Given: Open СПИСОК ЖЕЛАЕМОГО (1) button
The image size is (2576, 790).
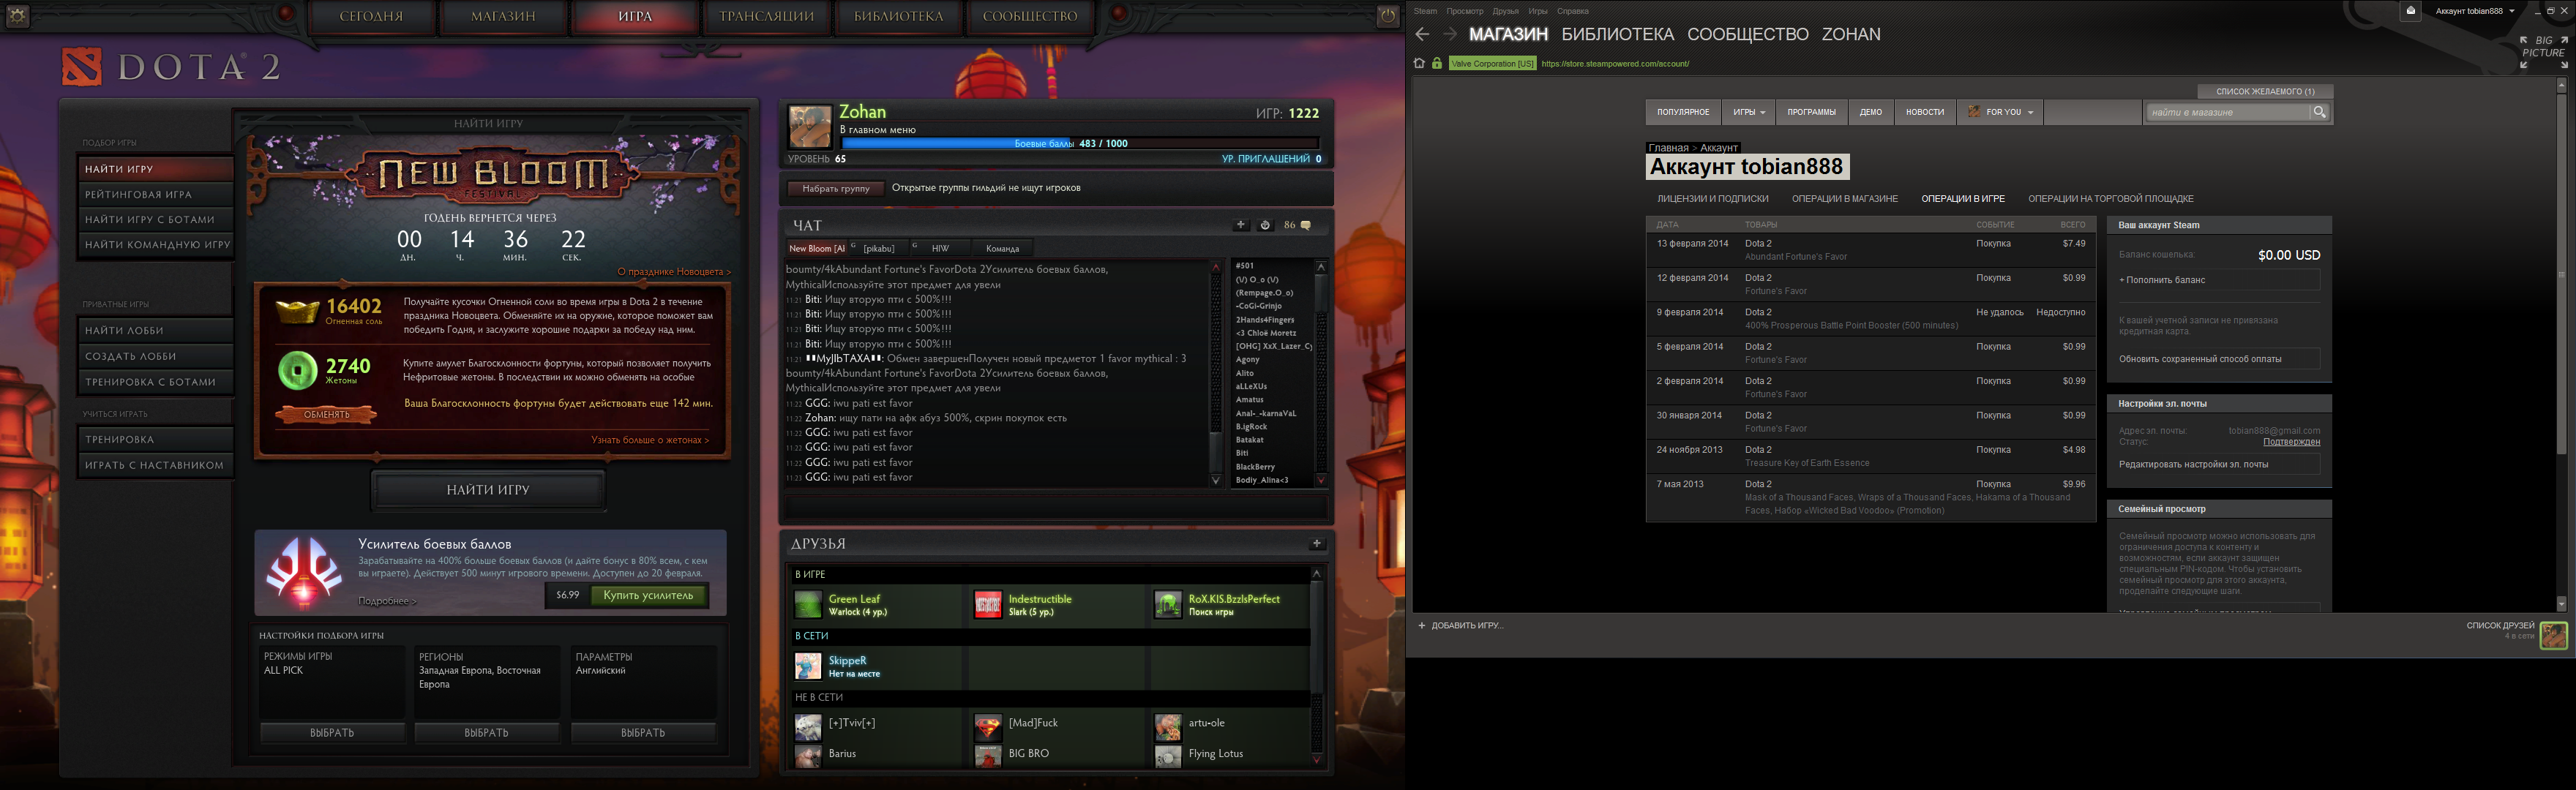Looking at the screenshot, I should coord(2265,91).
